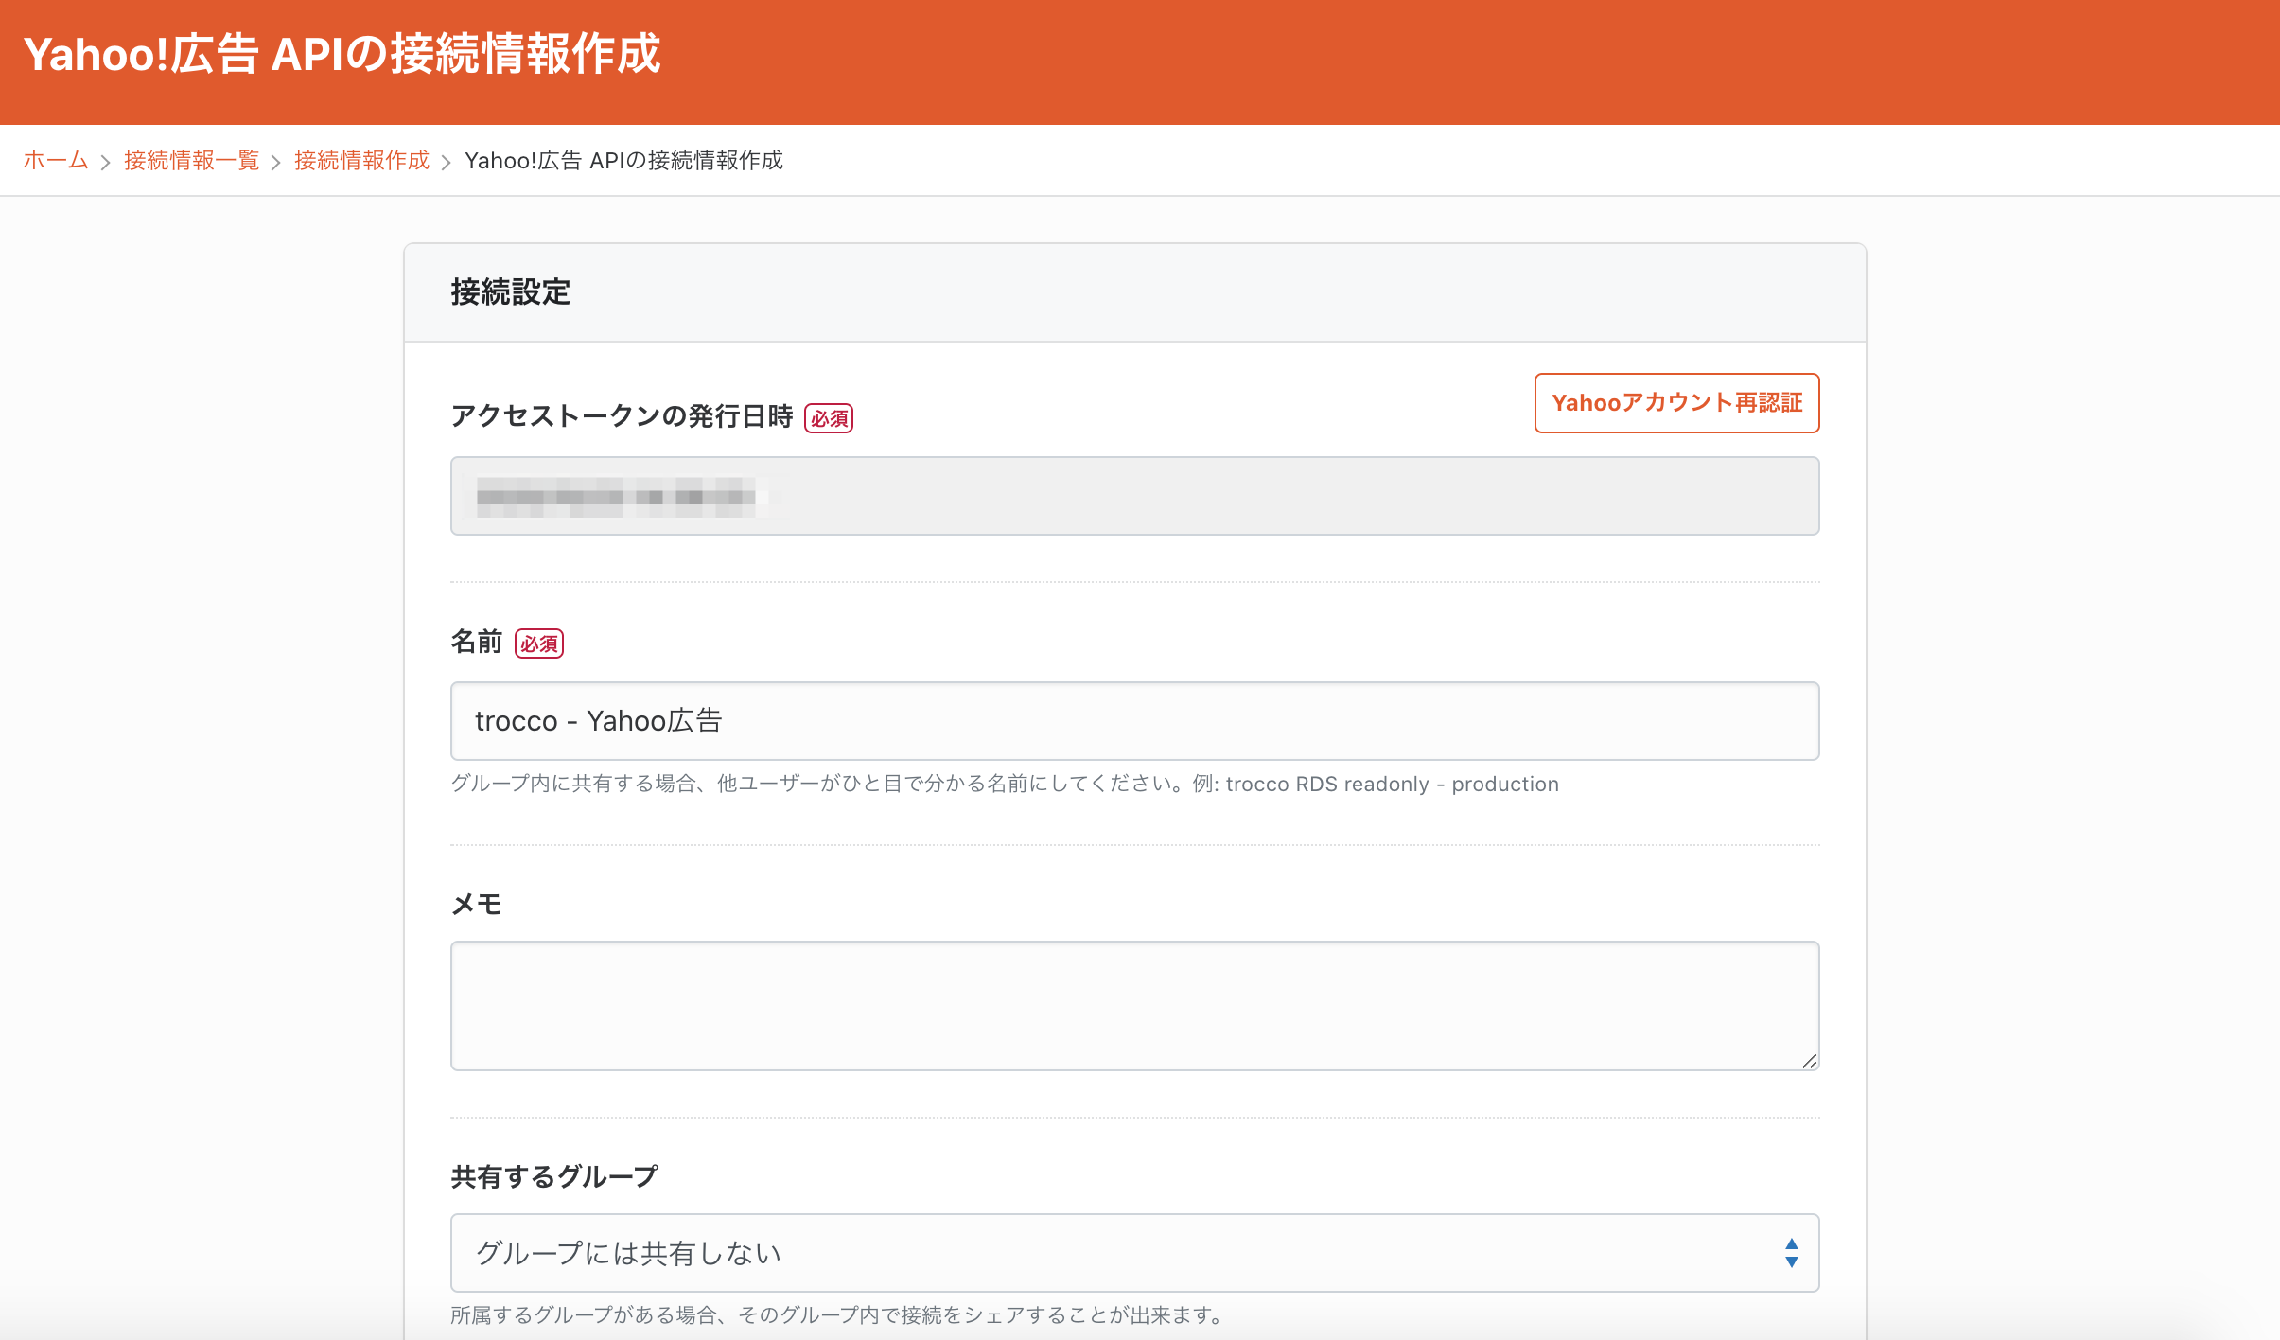Screen dimensions: 2280x1340
Task: Open the ホーム breadcrumb link
Action: [56, 161]
